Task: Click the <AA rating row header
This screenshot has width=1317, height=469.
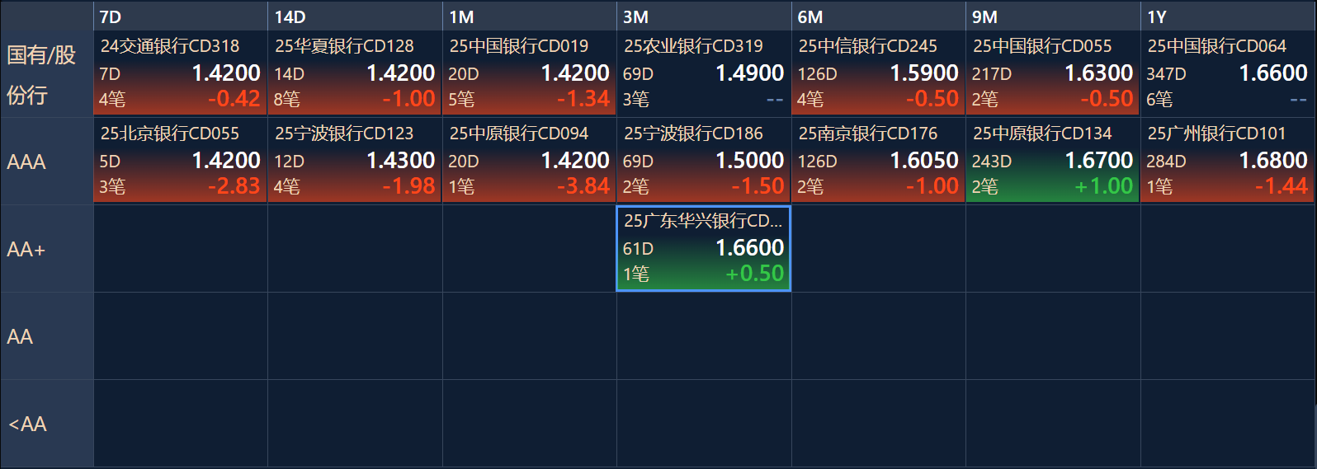Action: (46, 424)
